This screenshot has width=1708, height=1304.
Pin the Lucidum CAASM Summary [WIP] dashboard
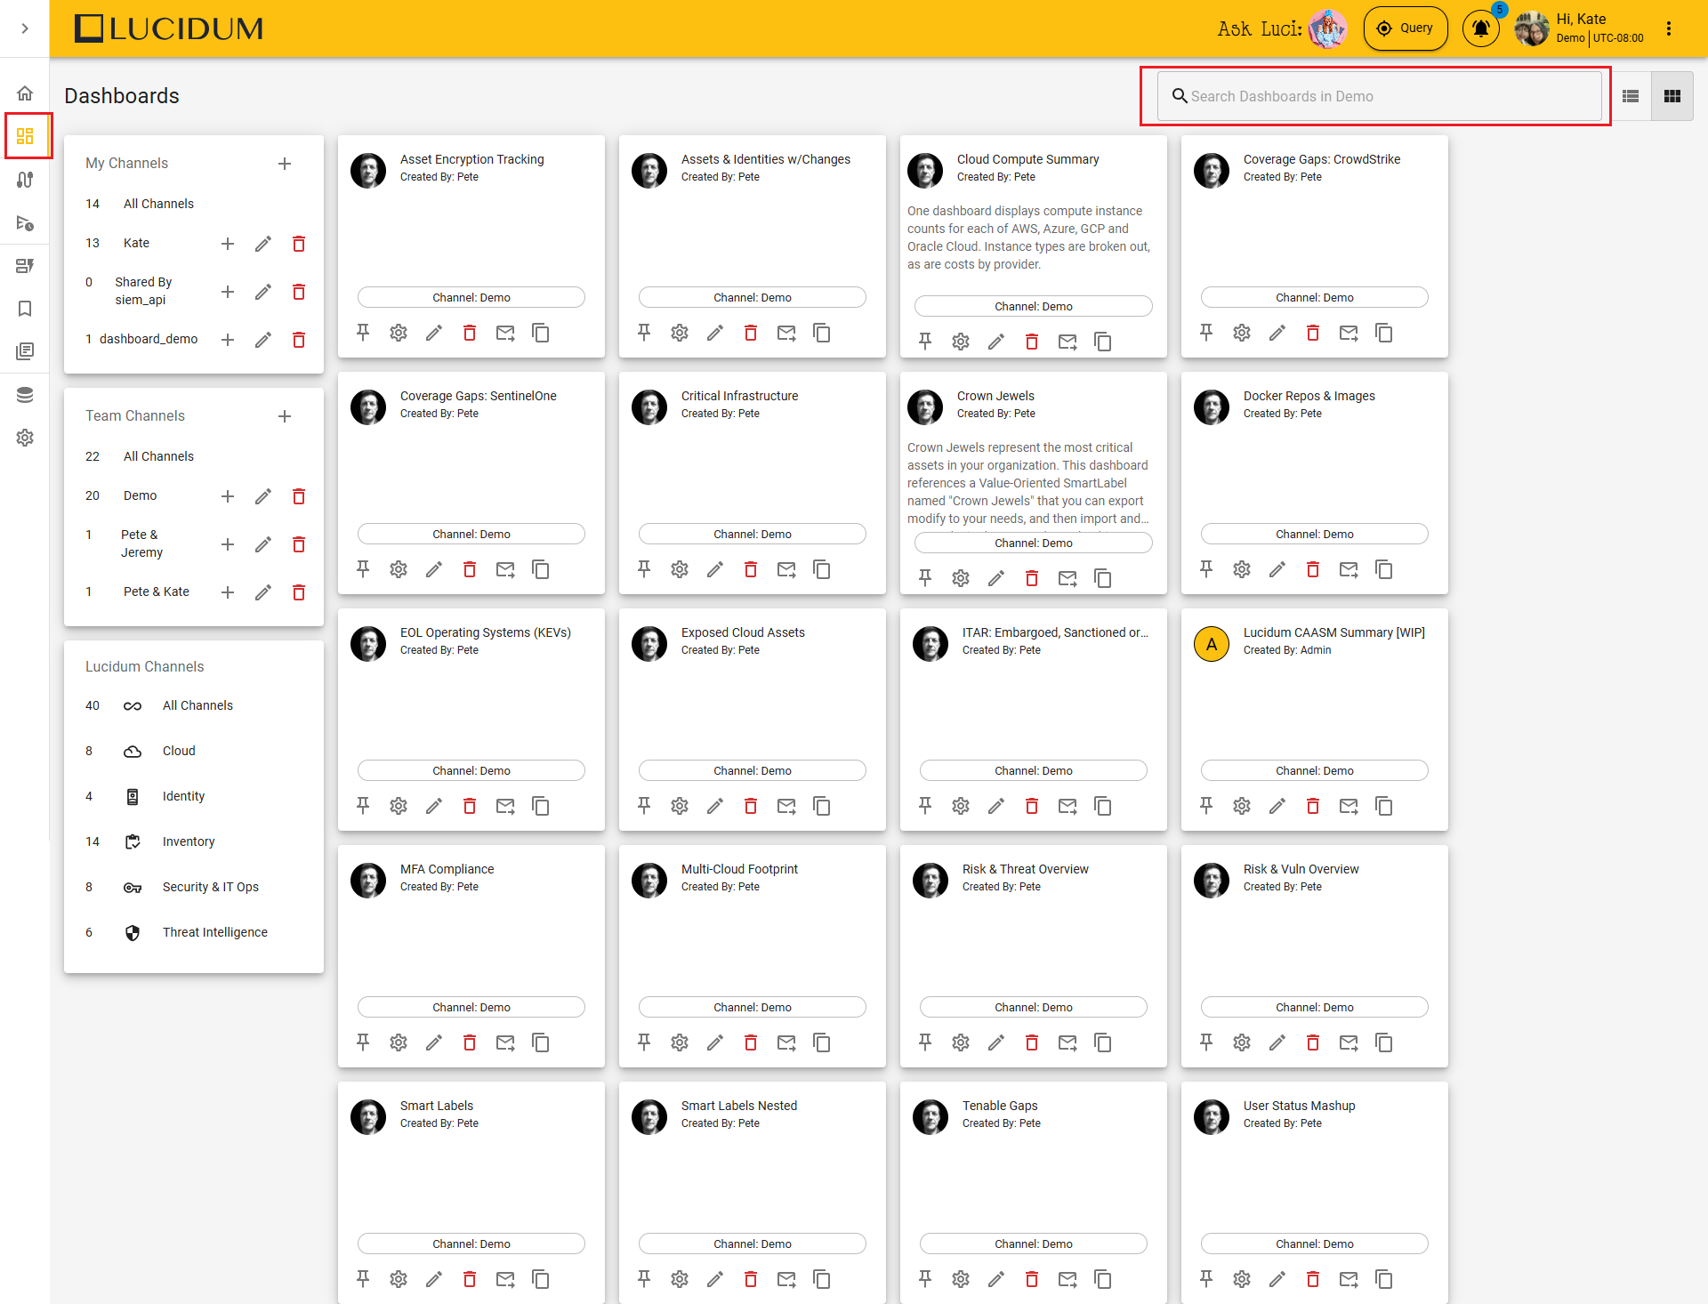coord(1206,806)
